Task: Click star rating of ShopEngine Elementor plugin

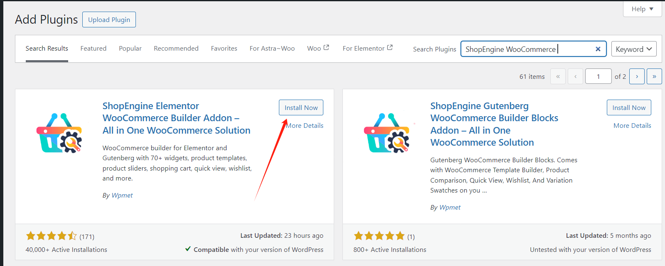Action: 52,236
